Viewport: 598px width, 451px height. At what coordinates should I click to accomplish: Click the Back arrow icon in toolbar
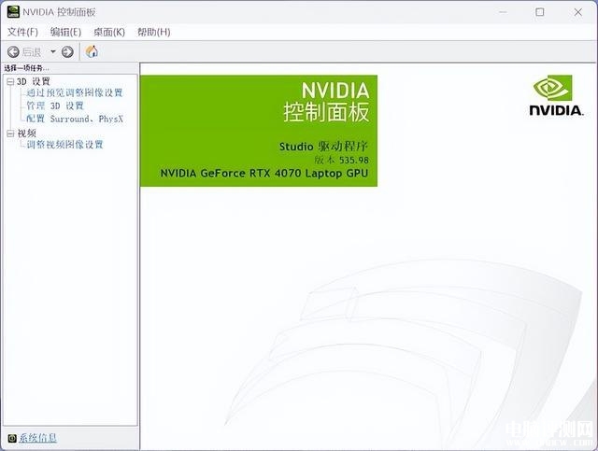point(13,52)
